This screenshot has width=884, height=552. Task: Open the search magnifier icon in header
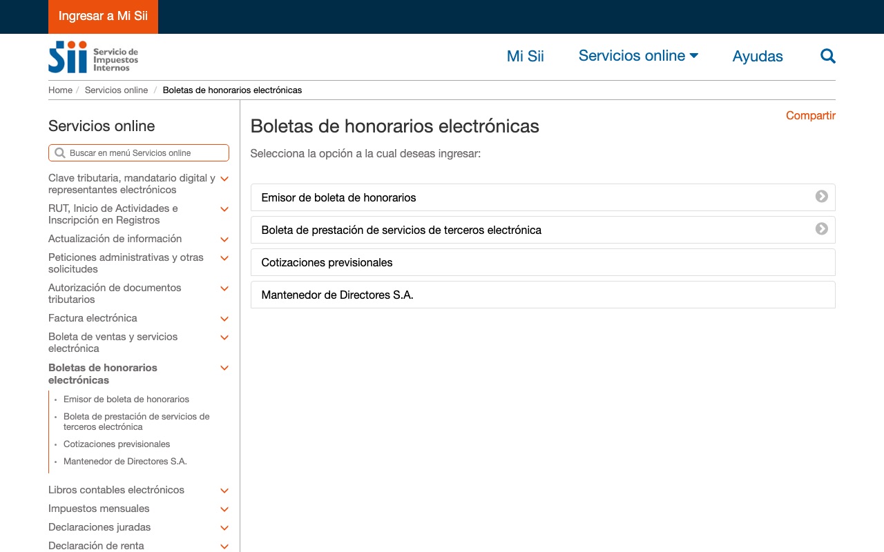coord(827,56)
